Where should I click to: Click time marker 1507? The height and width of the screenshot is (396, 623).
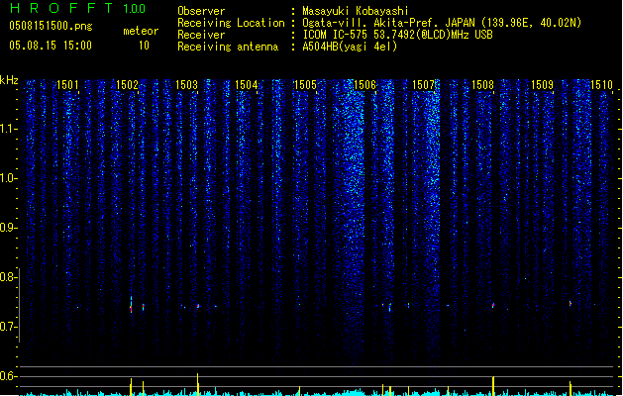click(x=424, y=85)
